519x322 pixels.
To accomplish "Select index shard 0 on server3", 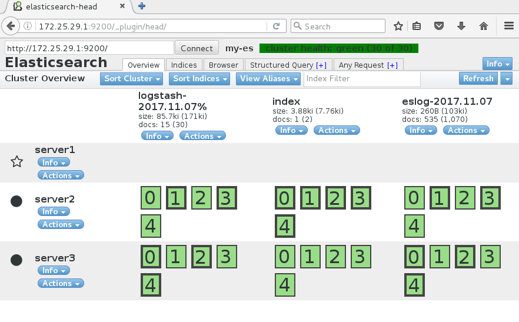I will 285,257.
